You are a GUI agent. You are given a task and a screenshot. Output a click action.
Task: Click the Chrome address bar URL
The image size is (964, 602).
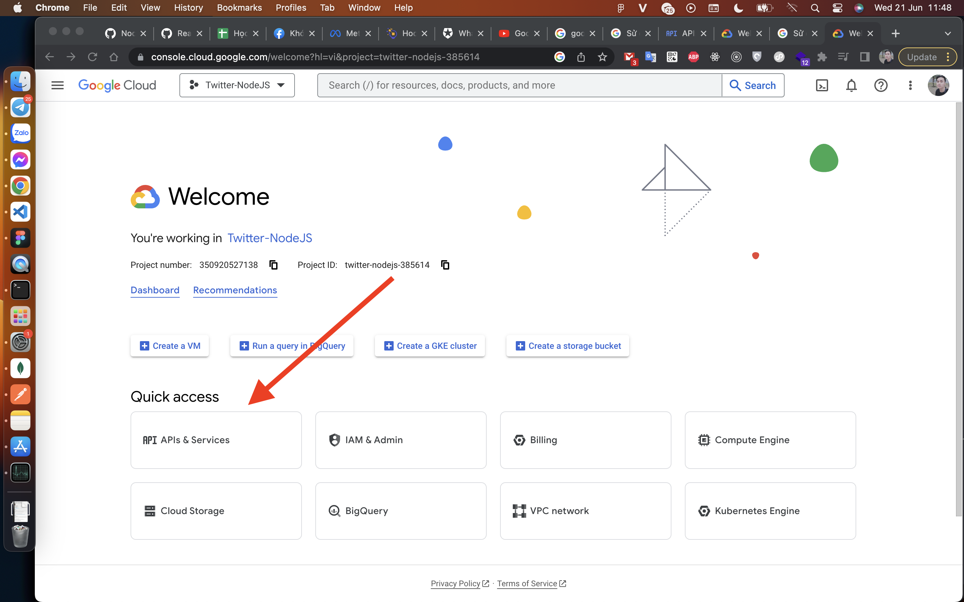point(315,57)
